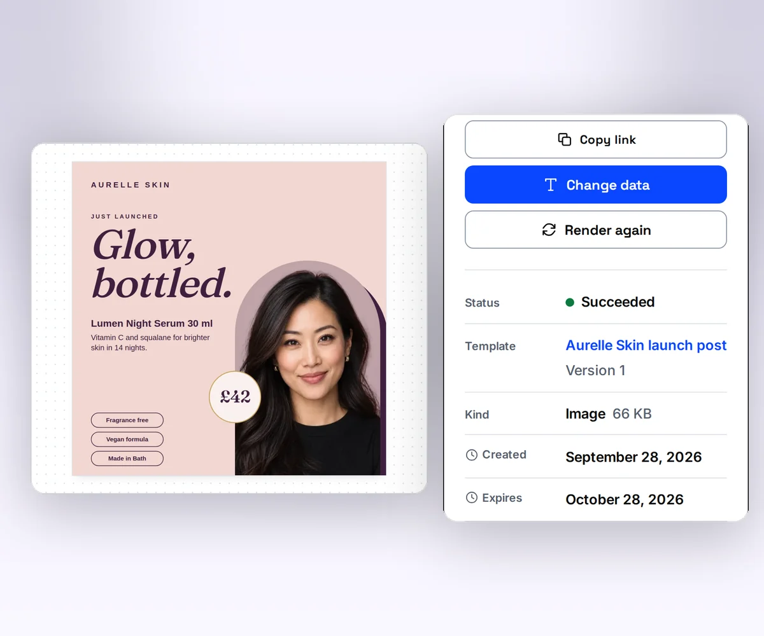
Task: Click the Lumen Night Serum 30 ml text
Action: (x=152, y=324)
